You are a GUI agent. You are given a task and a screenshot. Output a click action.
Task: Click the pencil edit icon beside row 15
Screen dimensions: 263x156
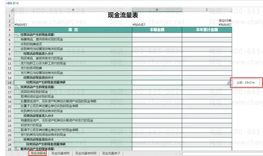click(229, 83)
